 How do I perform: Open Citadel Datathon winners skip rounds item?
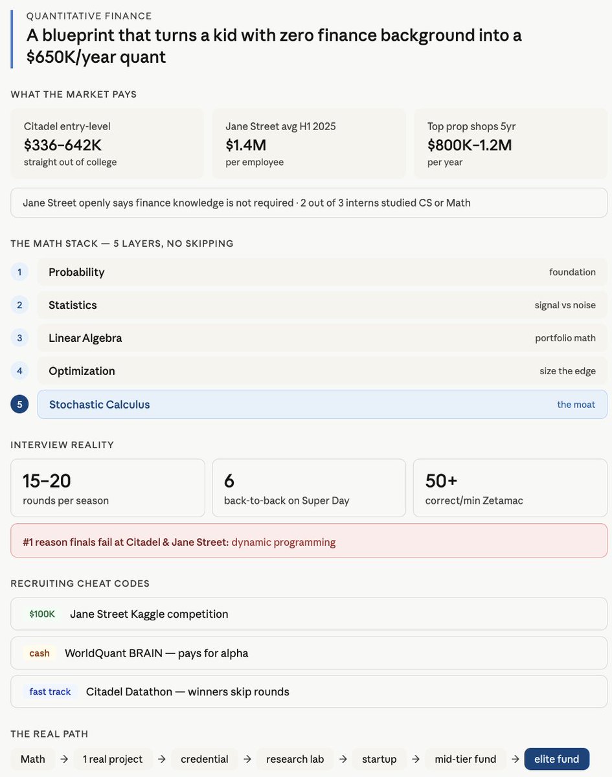[309, 692]
